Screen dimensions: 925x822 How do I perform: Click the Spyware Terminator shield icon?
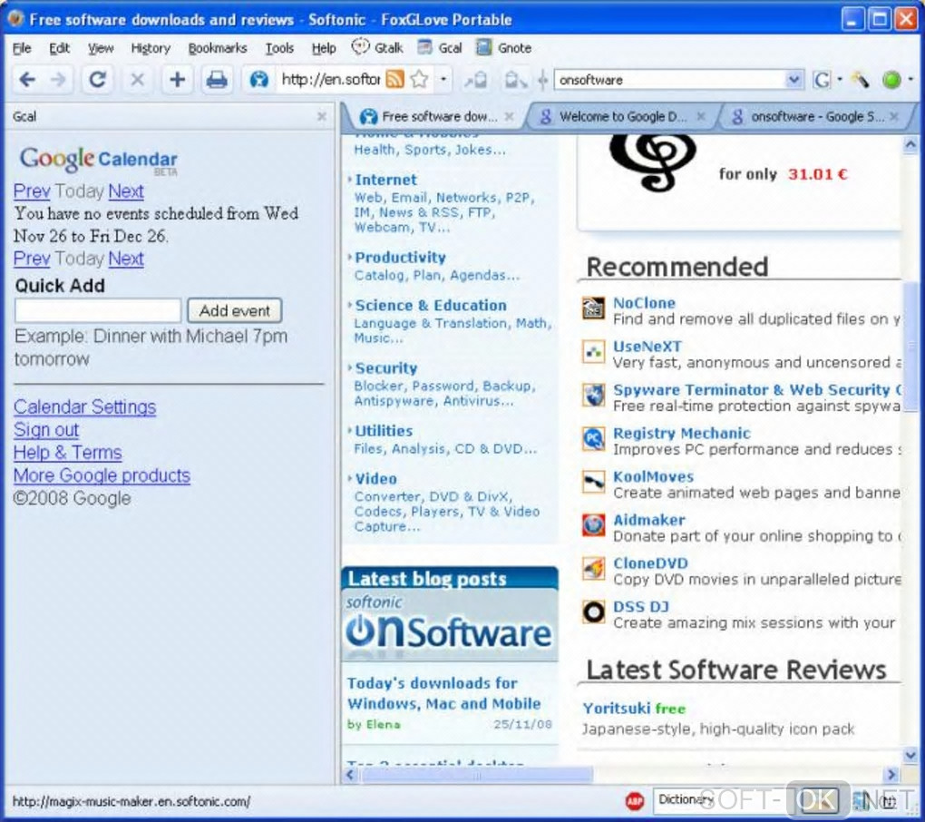593,395
